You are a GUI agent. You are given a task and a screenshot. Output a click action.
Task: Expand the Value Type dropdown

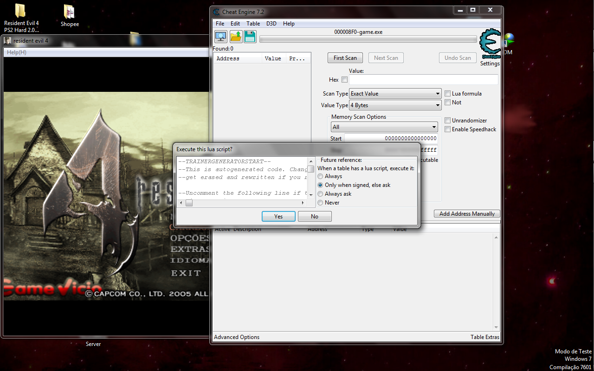pyautogui.click(x=395, y=105)
